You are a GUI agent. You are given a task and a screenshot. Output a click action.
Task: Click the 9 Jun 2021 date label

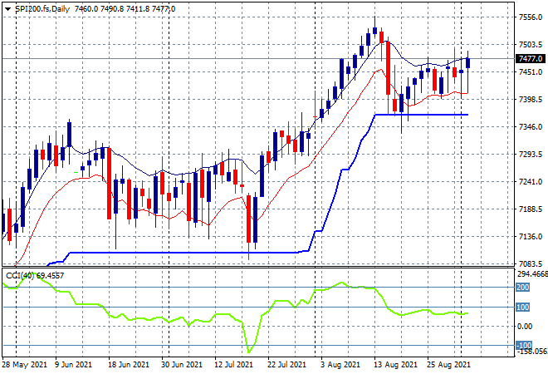[73, 365]
